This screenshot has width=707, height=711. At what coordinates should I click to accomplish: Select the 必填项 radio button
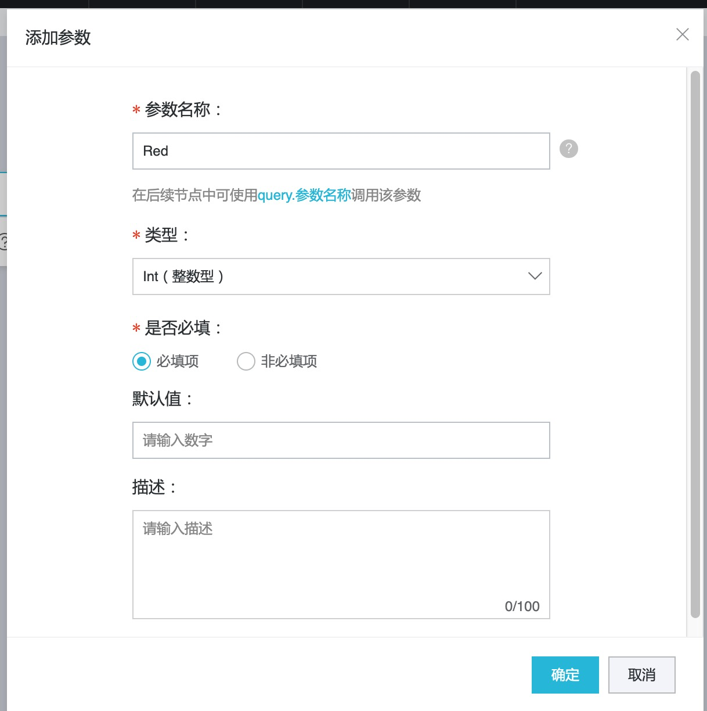pyautogui.click(x=142, y=361)
